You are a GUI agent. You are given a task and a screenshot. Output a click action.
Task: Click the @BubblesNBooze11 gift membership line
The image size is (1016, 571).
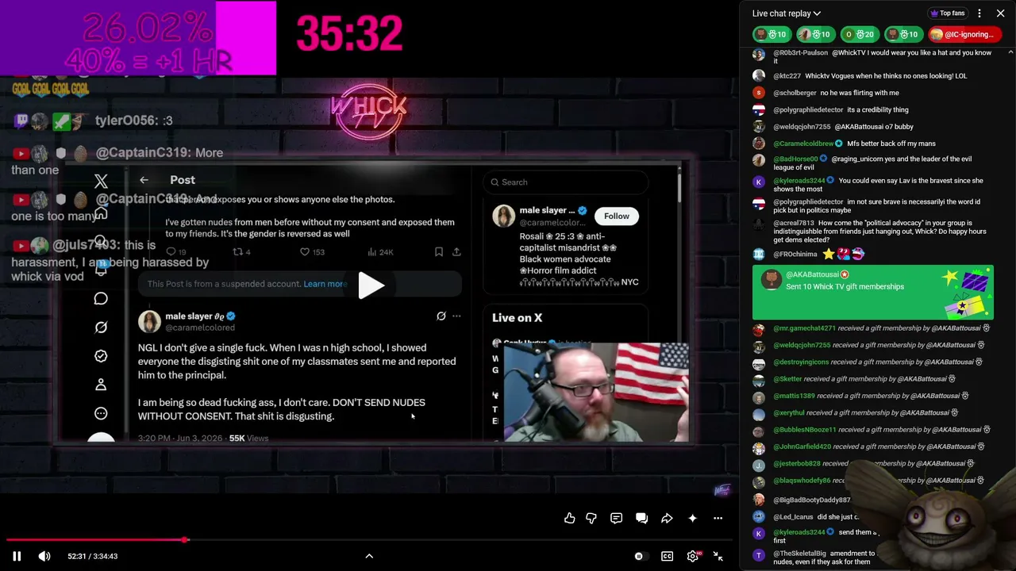[873, 430]
